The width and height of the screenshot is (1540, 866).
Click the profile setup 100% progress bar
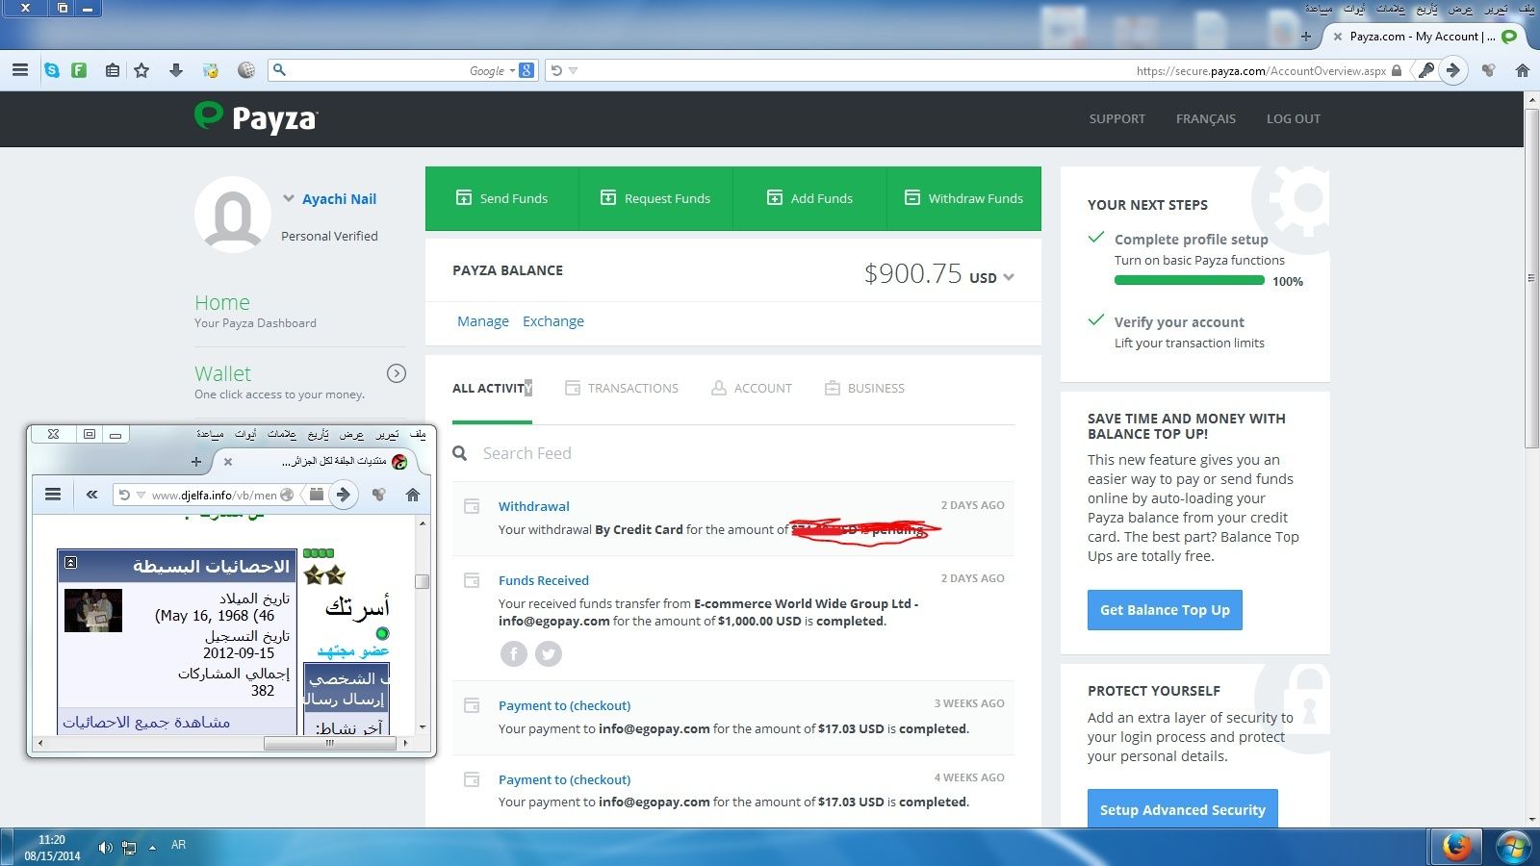[x=1190, y=280]
